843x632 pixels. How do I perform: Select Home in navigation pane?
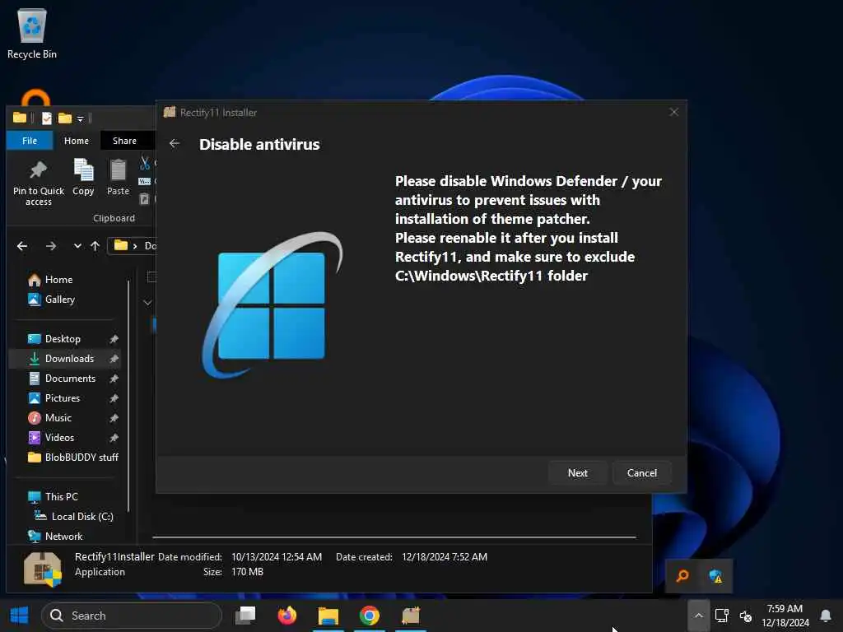(x=58, y=280)
